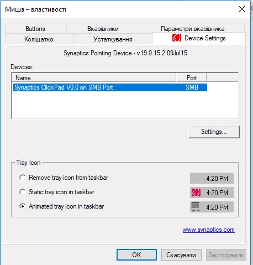253x265 pixels.
Task: Select Synaptics ClickPad V0.0 device row
Action: 110,87
